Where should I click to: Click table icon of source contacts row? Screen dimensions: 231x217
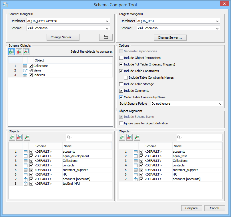26,165
